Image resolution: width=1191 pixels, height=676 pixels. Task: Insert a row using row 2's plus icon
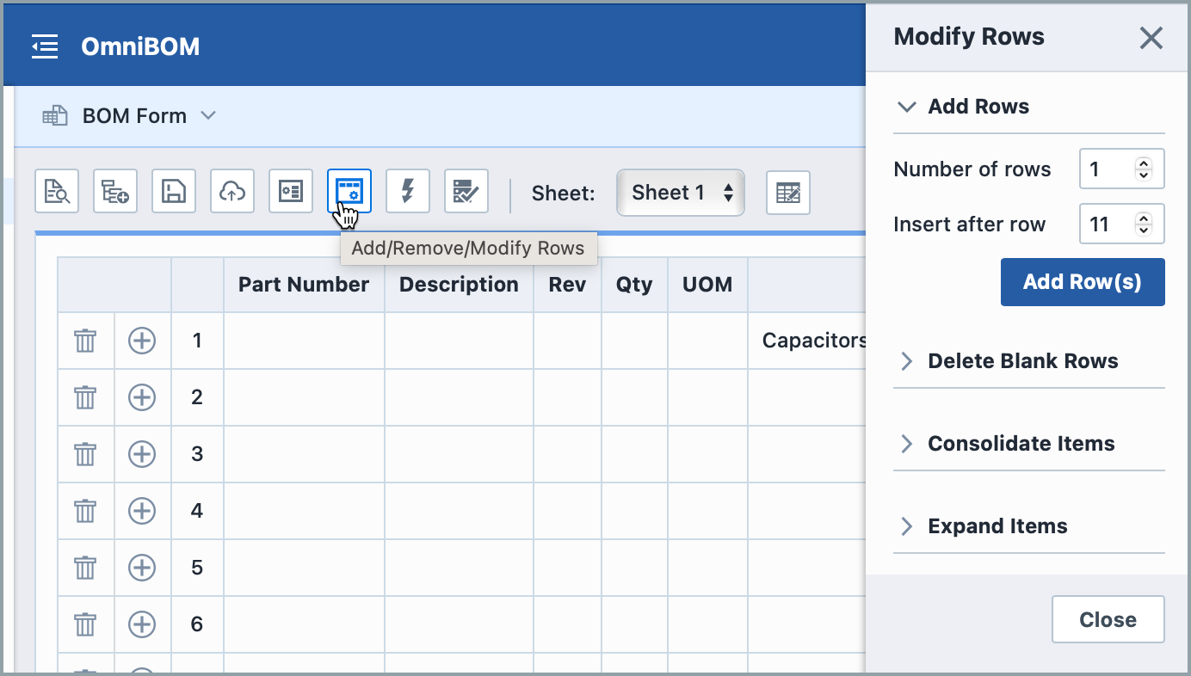click(142, 397)
